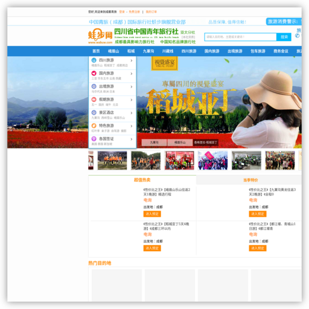Click 进入预定 for 稻城亚丁5天4晚游
The width and height of the screenshot is (309, 309).
coord(152,248)
